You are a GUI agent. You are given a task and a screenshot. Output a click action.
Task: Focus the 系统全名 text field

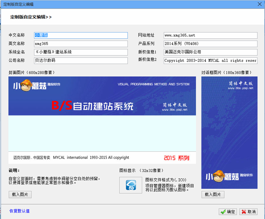point(81,52)
